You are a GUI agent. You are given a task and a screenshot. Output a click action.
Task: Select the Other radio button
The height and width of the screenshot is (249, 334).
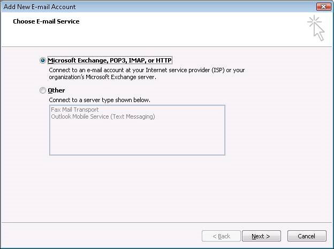coord(43,90)
